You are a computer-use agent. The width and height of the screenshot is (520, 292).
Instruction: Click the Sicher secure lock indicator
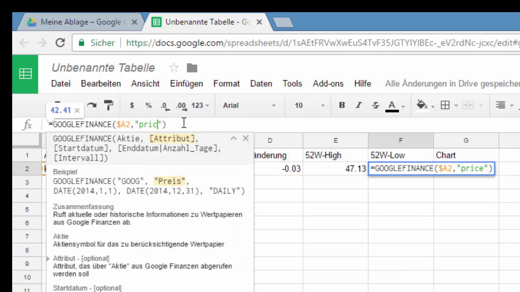pos(97,43)
